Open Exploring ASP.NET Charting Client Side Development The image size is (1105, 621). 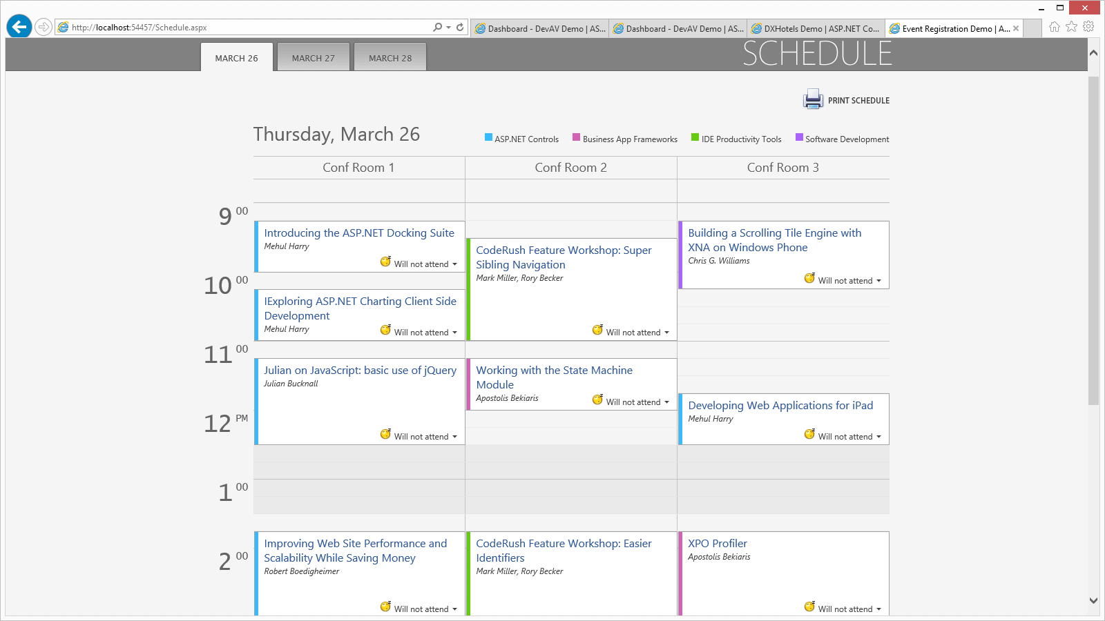[x=360, y=308]
